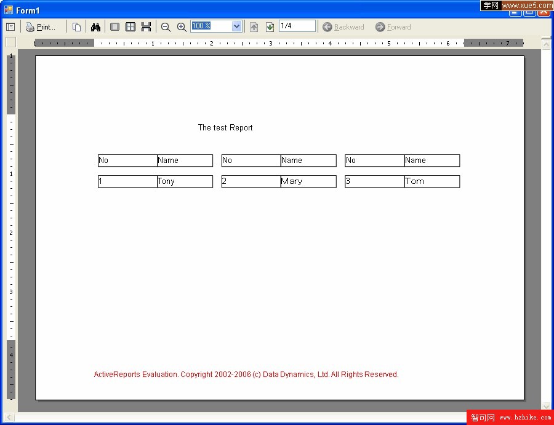
Task: Click the zoom in magnifier
Action: 182,27
